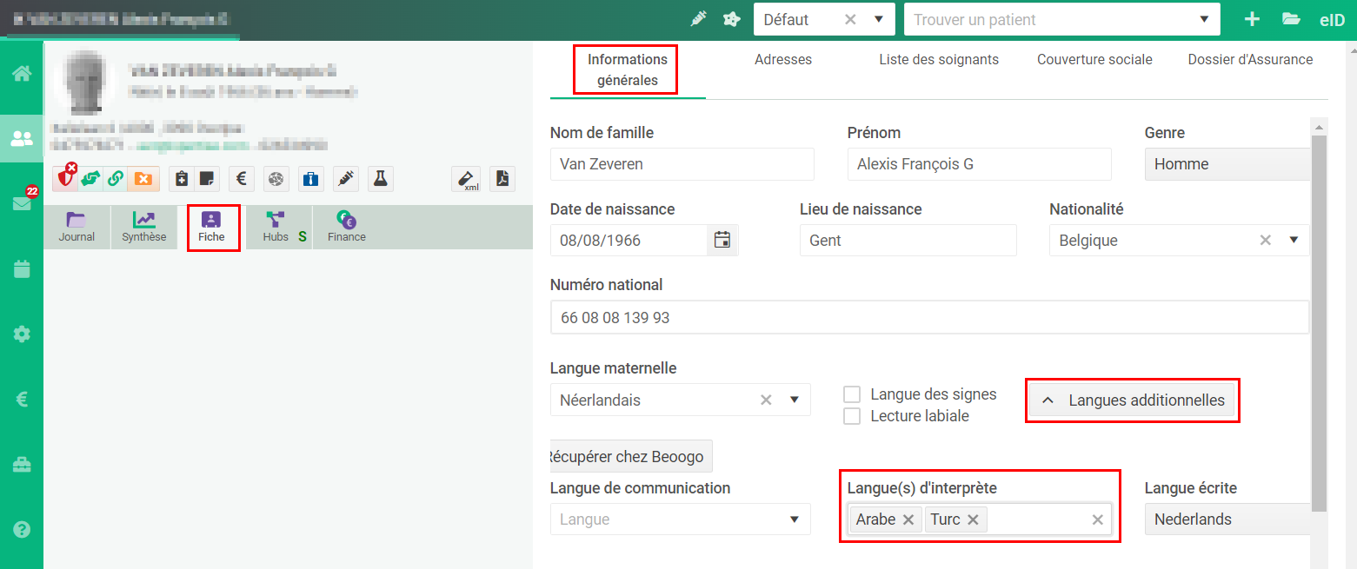Screen dimensions: 1357x569
Task: Expand the Trouver un patient dropdown arrow
Action: (x=1204, y=19)
